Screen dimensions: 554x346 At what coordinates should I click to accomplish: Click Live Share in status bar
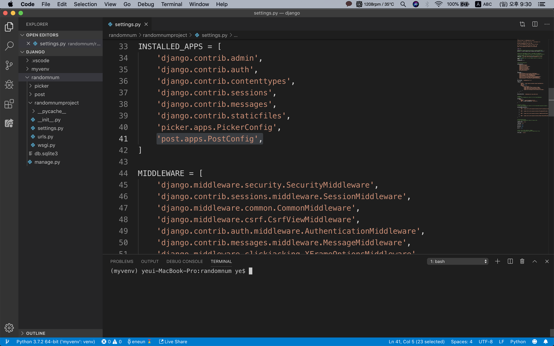[x=173, y=342]
